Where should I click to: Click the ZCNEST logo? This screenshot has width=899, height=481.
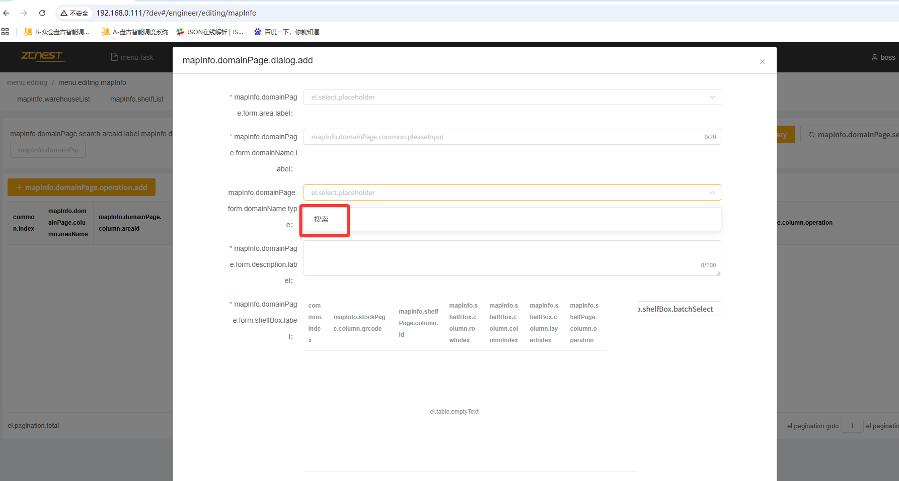(x=42, y=56)
